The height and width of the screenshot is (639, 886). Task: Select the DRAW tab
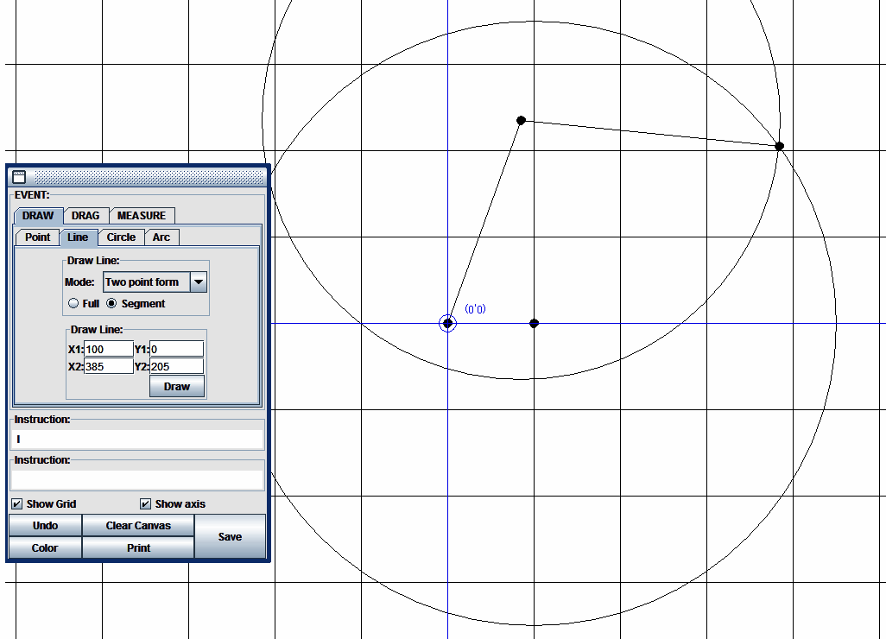click(38, 215)
